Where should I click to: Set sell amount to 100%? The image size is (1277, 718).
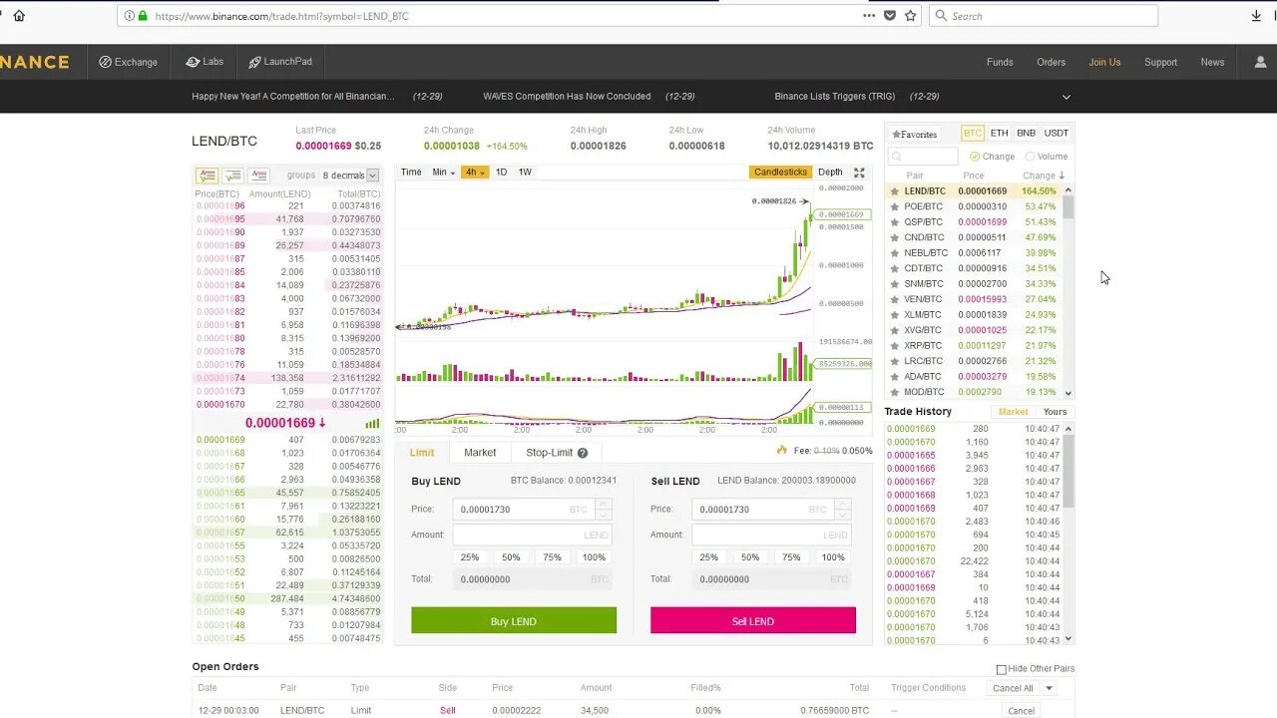(x=833, y=557)
